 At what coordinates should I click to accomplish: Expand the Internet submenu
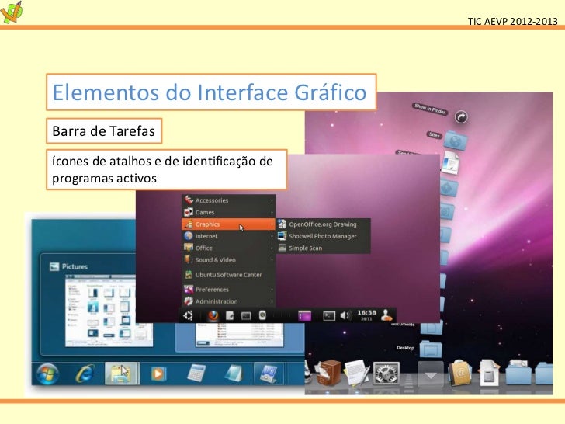[x=229, y=236]
